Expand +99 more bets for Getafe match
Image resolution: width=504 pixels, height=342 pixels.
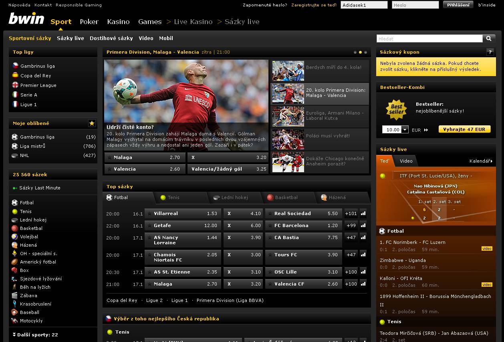click(351, 225)
